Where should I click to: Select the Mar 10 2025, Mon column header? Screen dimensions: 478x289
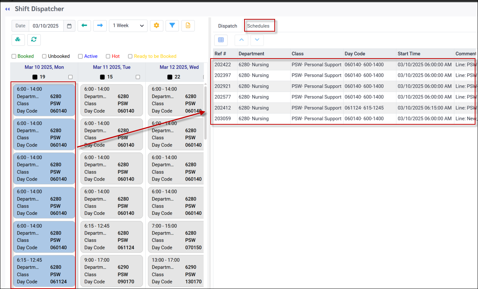tap(44, 67)
